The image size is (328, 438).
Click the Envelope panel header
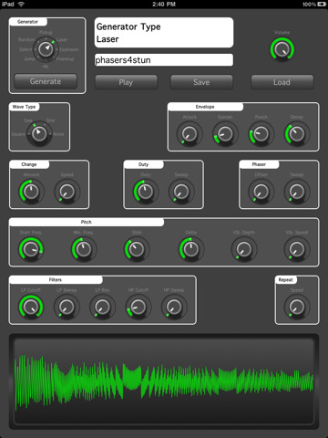point(205,107)
